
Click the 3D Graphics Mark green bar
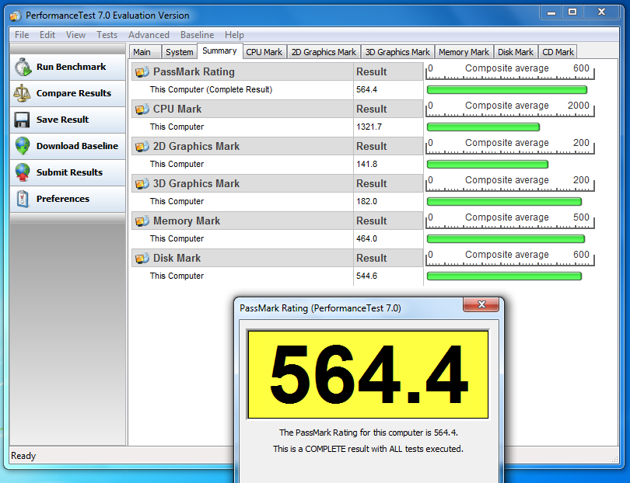pos(504,202)
